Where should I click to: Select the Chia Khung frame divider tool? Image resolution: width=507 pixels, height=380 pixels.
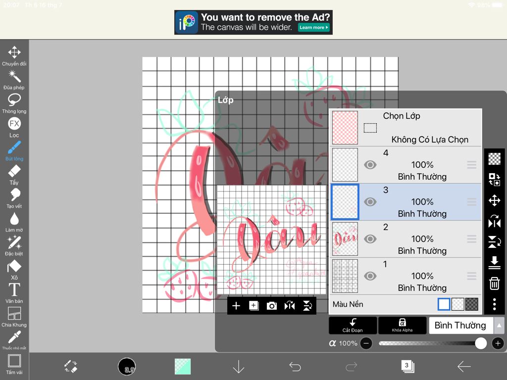click(x=14, y=317)
